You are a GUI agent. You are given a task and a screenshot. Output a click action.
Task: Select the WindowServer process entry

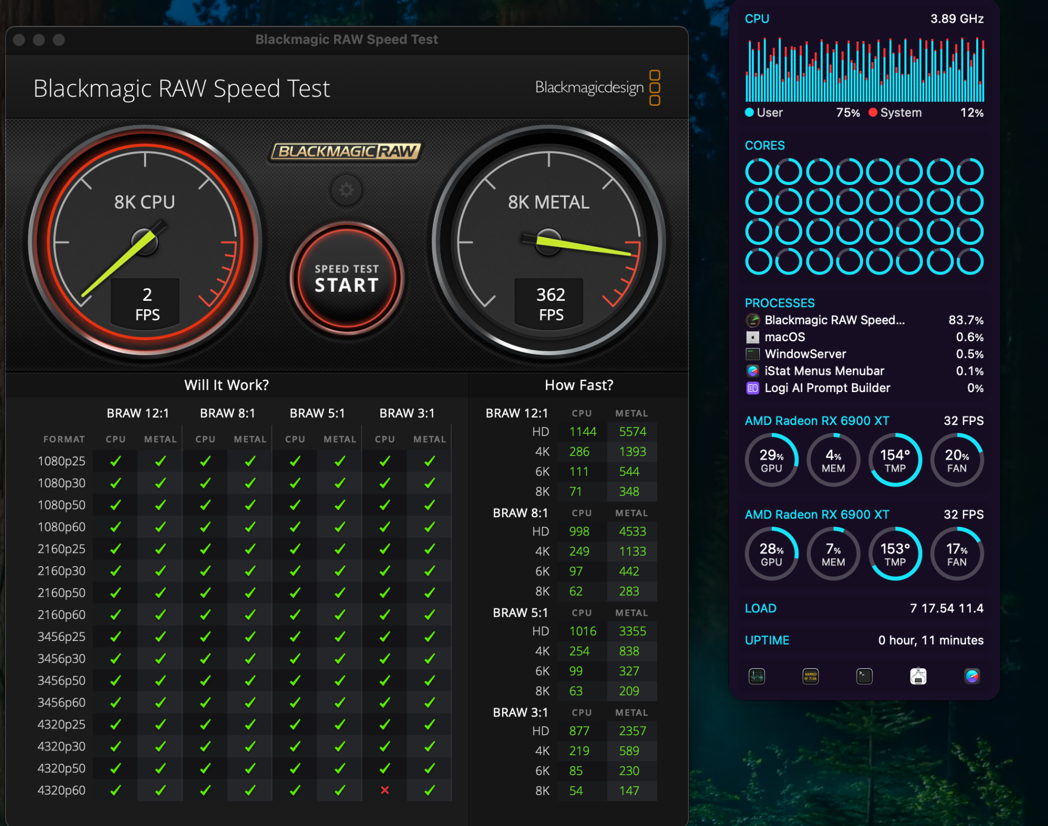[805, 354]
